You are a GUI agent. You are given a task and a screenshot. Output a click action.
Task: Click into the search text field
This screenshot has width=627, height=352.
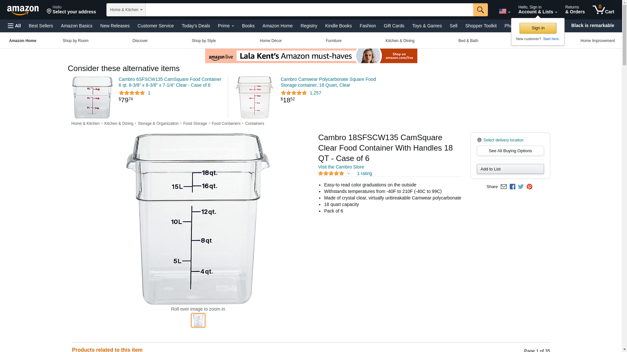coord(309,10)
